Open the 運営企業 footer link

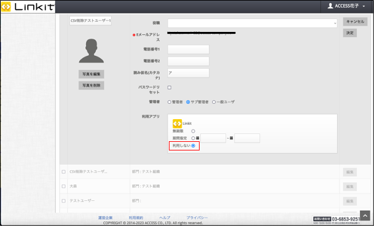(105, 217)
